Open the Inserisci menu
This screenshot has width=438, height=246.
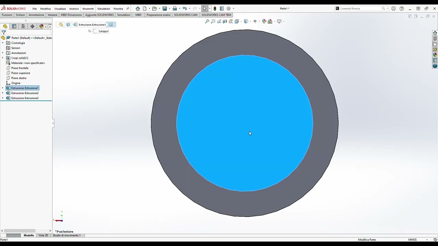tap(74, 9)
